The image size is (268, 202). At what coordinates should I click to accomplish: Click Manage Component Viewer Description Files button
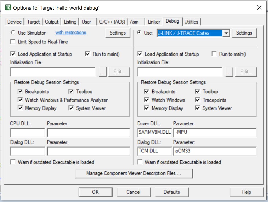(x=134, y=173)
